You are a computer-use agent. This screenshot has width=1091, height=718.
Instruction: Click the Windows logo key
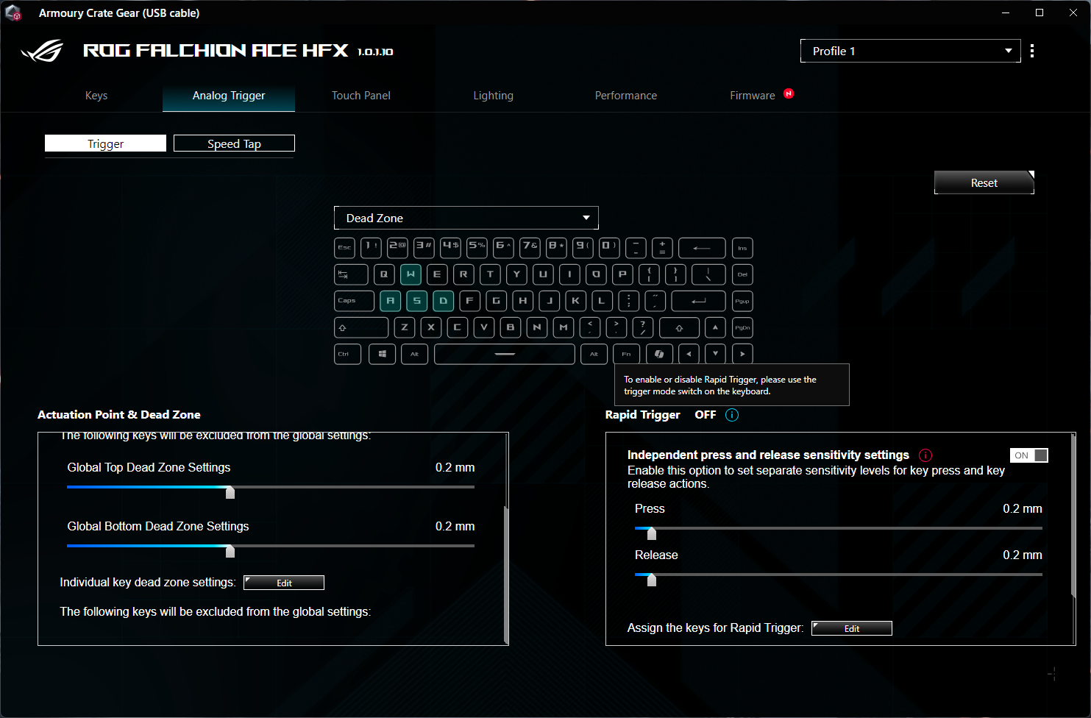pos(382,354)
